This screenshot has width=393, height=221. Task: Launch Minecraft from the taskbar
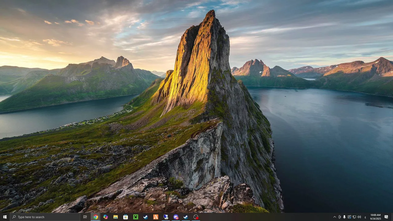click(x=135, y=217)
